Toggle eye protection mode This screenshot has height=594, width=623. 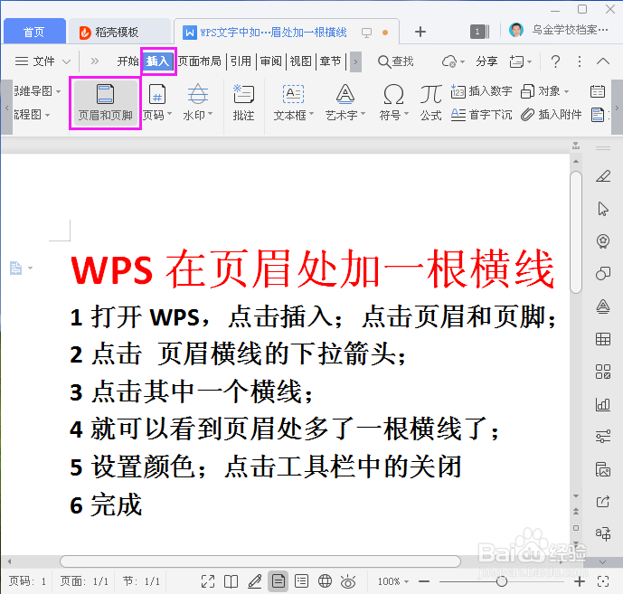(x=348, y=581)
